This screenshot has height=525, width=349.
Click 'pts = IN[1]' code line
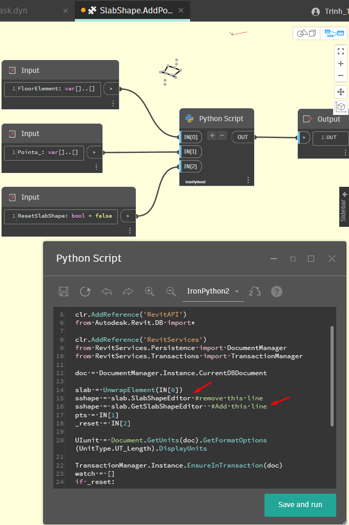coord(97,415)
